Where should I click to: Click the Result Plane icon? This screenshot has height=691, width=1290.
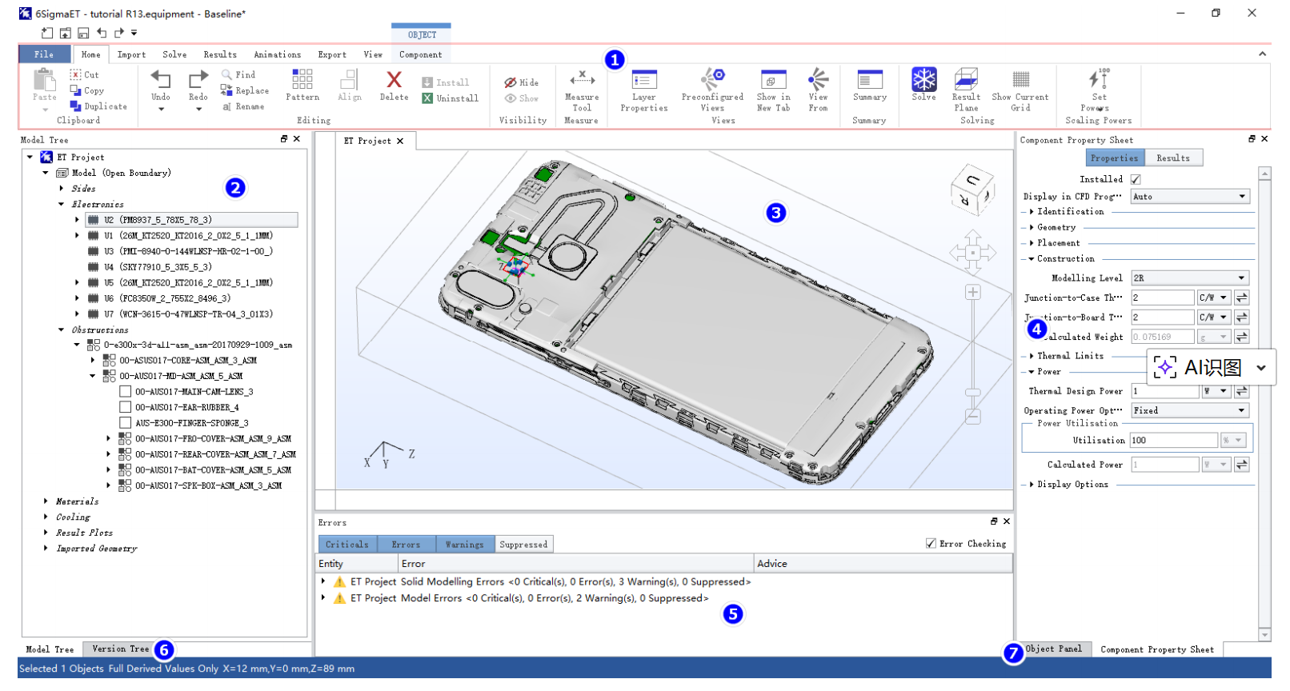tap(966, 80)
